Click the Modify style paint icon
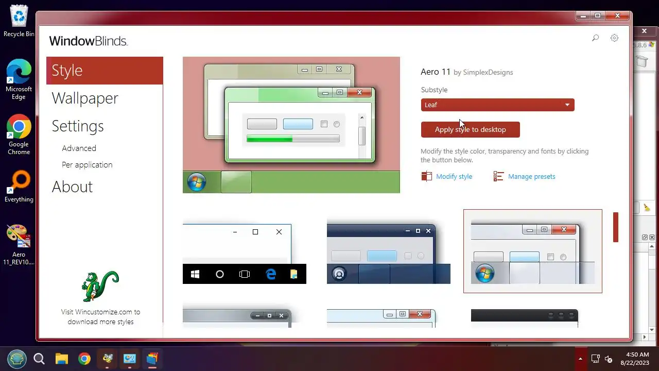 coord(426,176)
